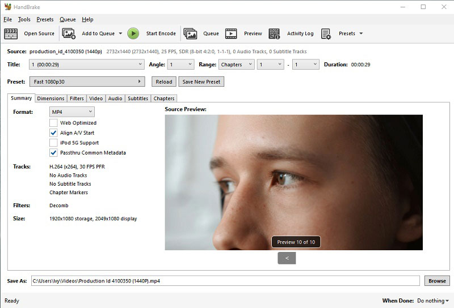Image resolution: width=454 pixels, height=308 pixels.
Task: Open the end chapter dropdown
Action: [306, 65]
